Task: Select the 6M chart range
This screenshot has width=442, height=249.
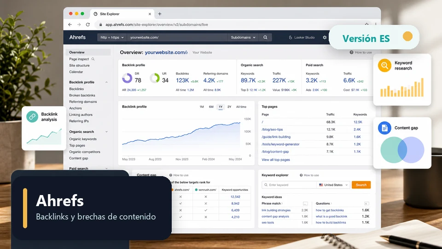Action: 211,107
